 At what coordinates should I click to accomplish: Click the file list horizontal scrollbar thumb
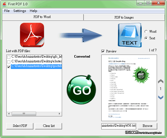tap(24, 114)
